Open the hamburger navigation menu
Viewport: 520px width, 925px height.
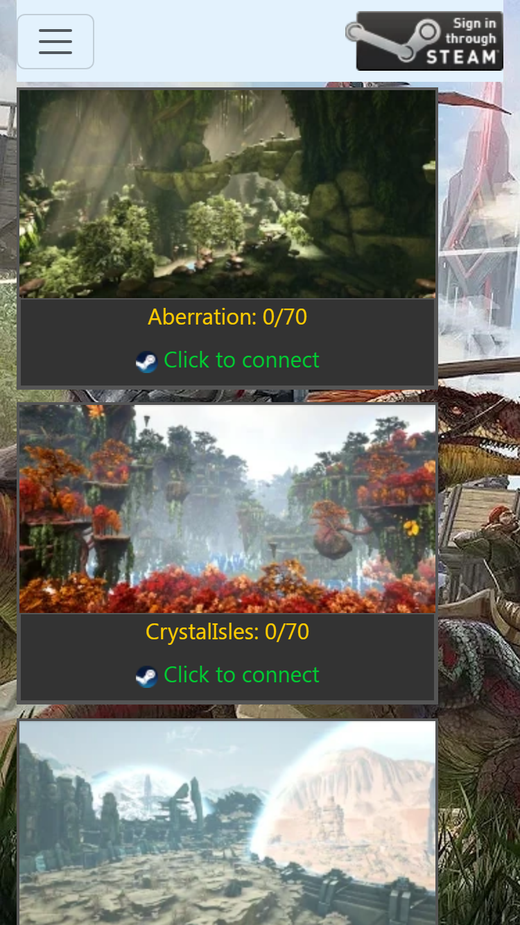tap(55, 42)
